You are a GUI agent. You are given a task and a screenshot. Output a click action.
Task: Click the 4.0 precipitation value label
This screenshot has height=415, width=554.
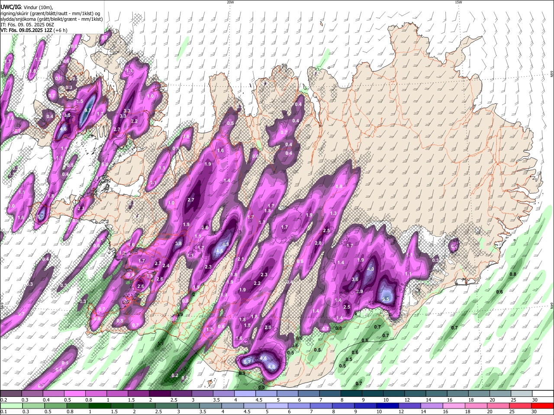370,269
